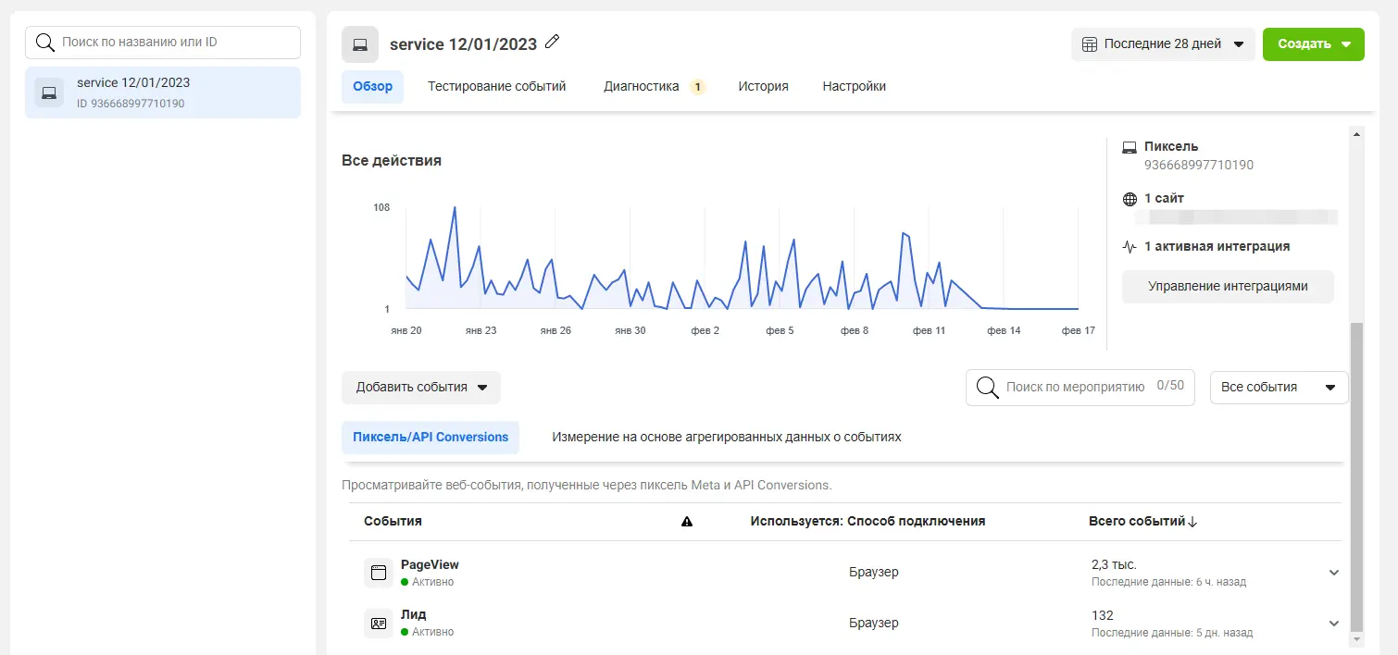Click the Управление интеграциями button

point(1228,287)
